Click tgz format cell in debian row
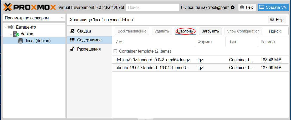This screenshot has height=120, width=291. (x=200, y=60)
